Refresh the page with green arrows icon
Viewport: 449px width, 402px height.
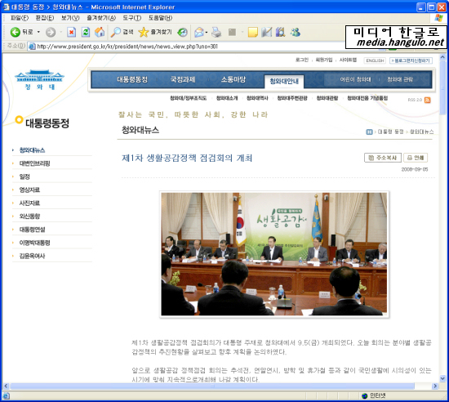86,32
